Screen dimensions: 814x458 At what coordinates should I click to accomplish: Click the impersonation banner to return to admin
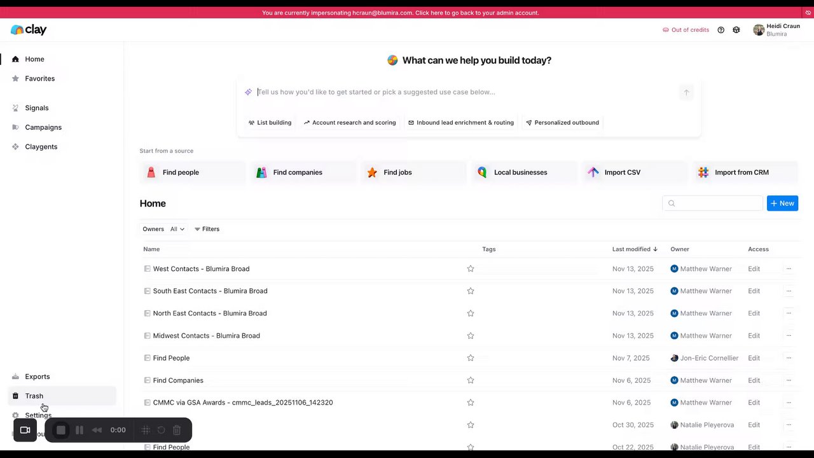tap(401, 13)
